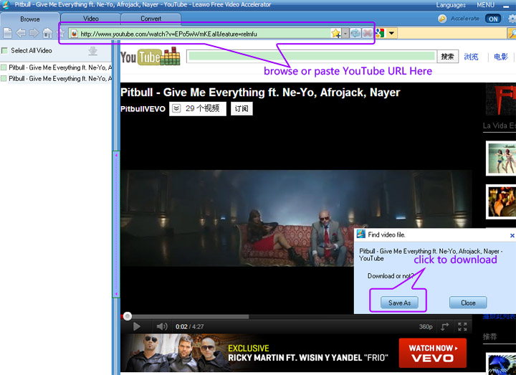Click the expand player size icon
Viewport: 516px width, 375px height.
click(444, 327)
